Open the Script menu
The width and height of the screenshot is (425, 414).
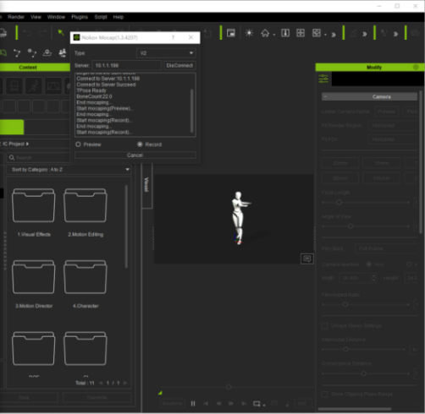pyautogui.click(x=101, y=17)
